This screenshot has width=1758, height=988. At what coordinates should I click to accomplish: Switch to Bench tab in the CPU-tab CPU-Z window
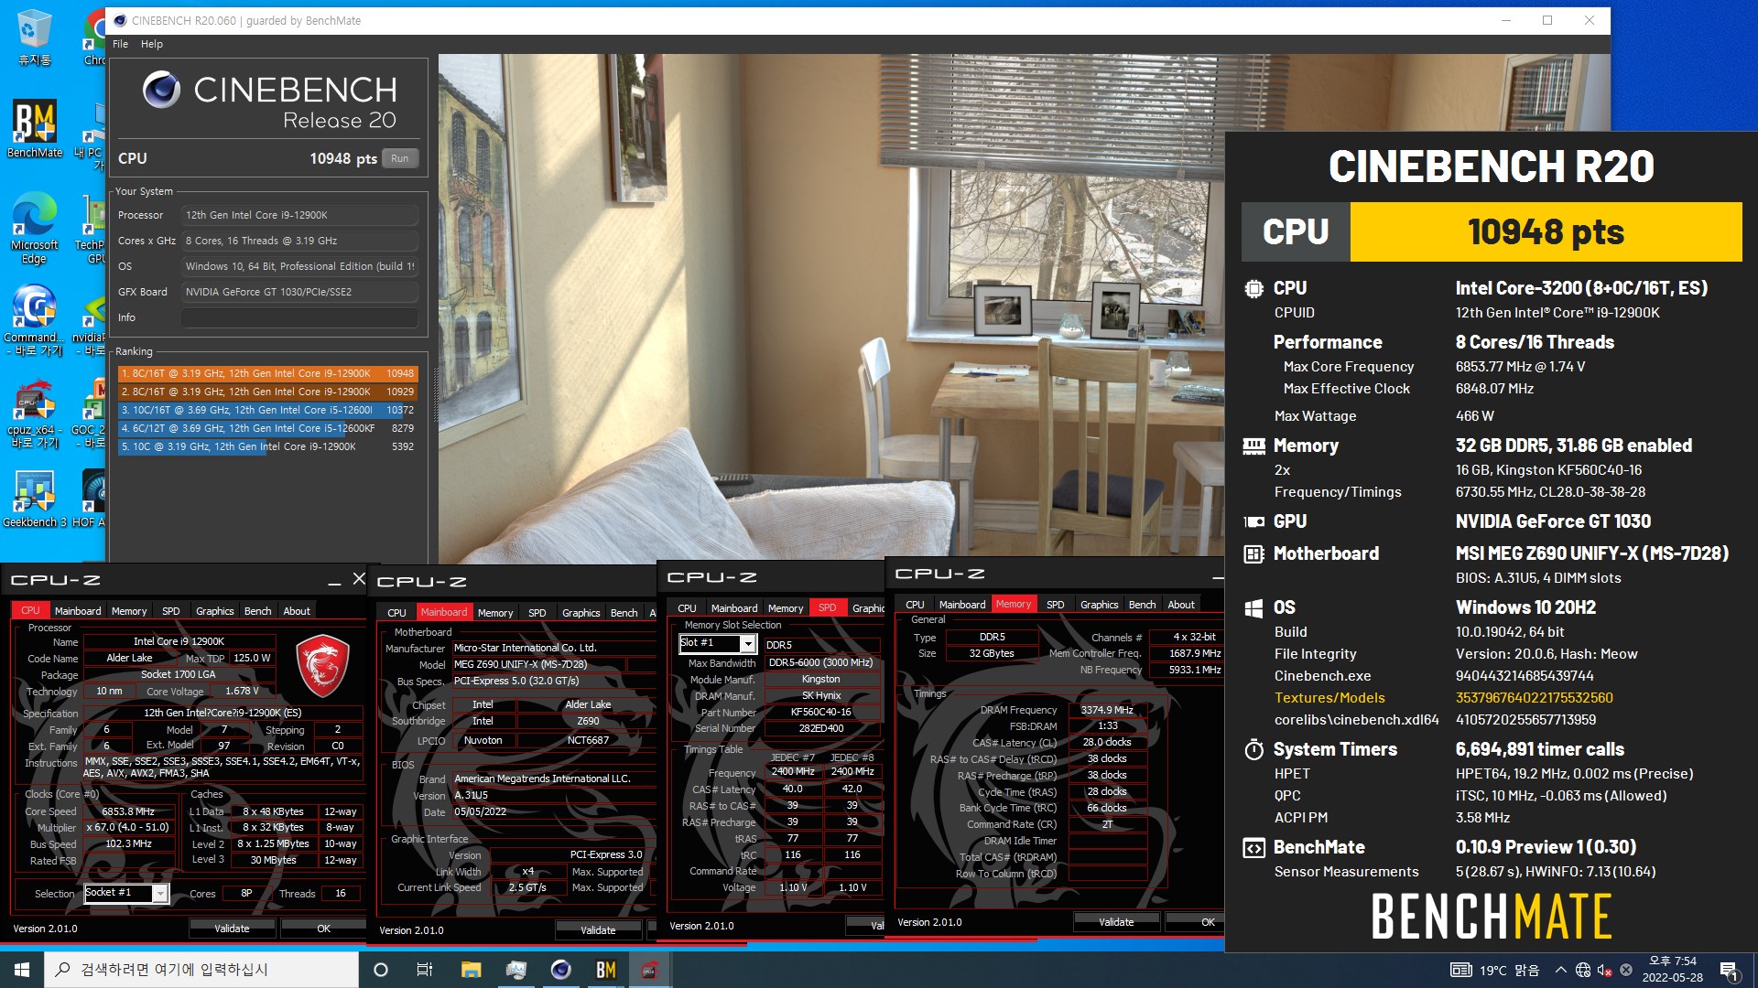(257, 610)
